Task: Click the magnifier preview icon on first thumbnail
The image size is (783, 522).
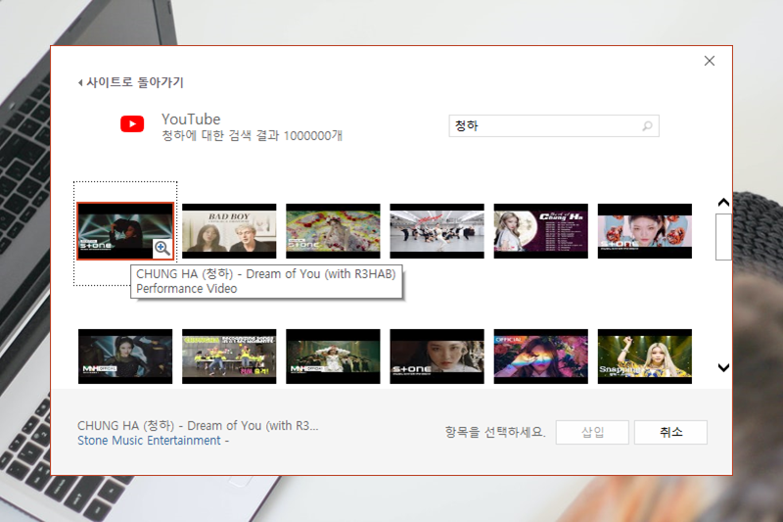Action: coord(161,247)
